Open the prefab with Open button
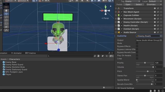Viewport: 165px width, 92px height. (128, 5)
